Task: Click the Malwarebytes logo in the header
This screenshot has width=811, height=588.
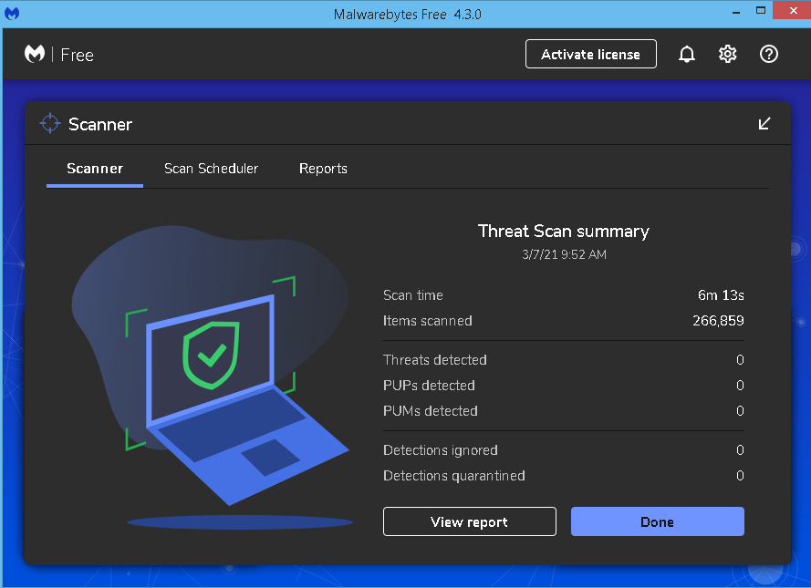Action: 35,54
